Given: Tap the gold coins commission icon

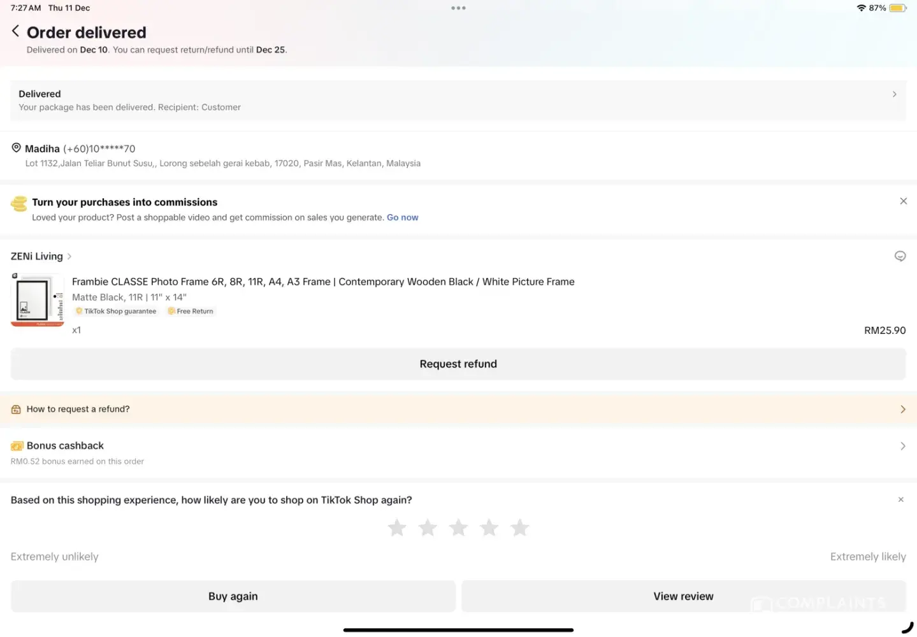Looking at the screenshot, I should [x=19, y=204].
